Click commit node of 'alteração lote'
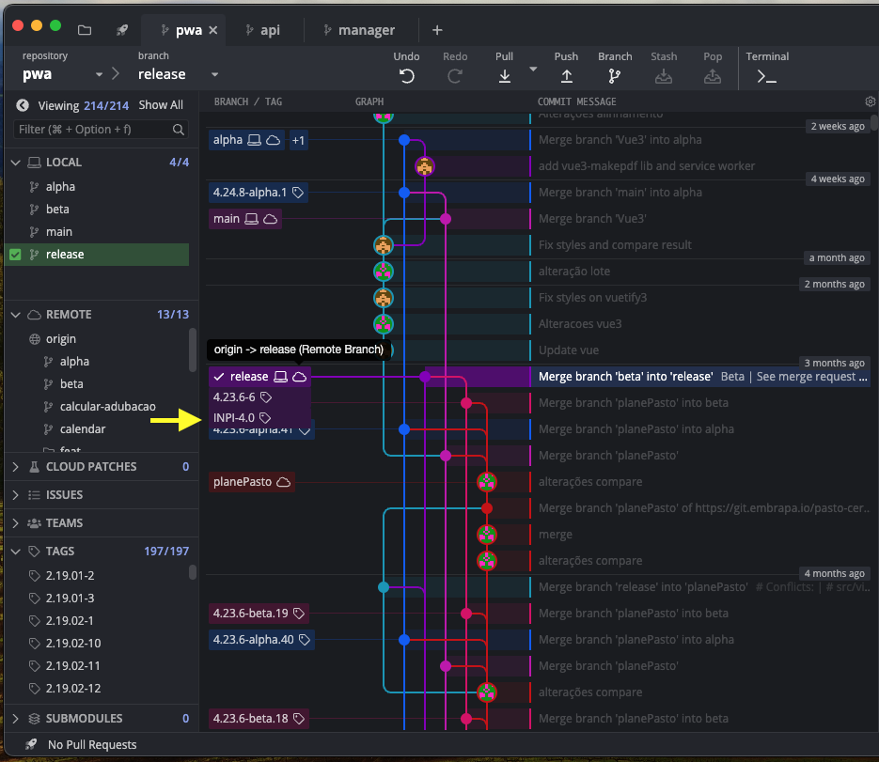Viewport: 879px width, 762px height. click(x=384, y=272)
